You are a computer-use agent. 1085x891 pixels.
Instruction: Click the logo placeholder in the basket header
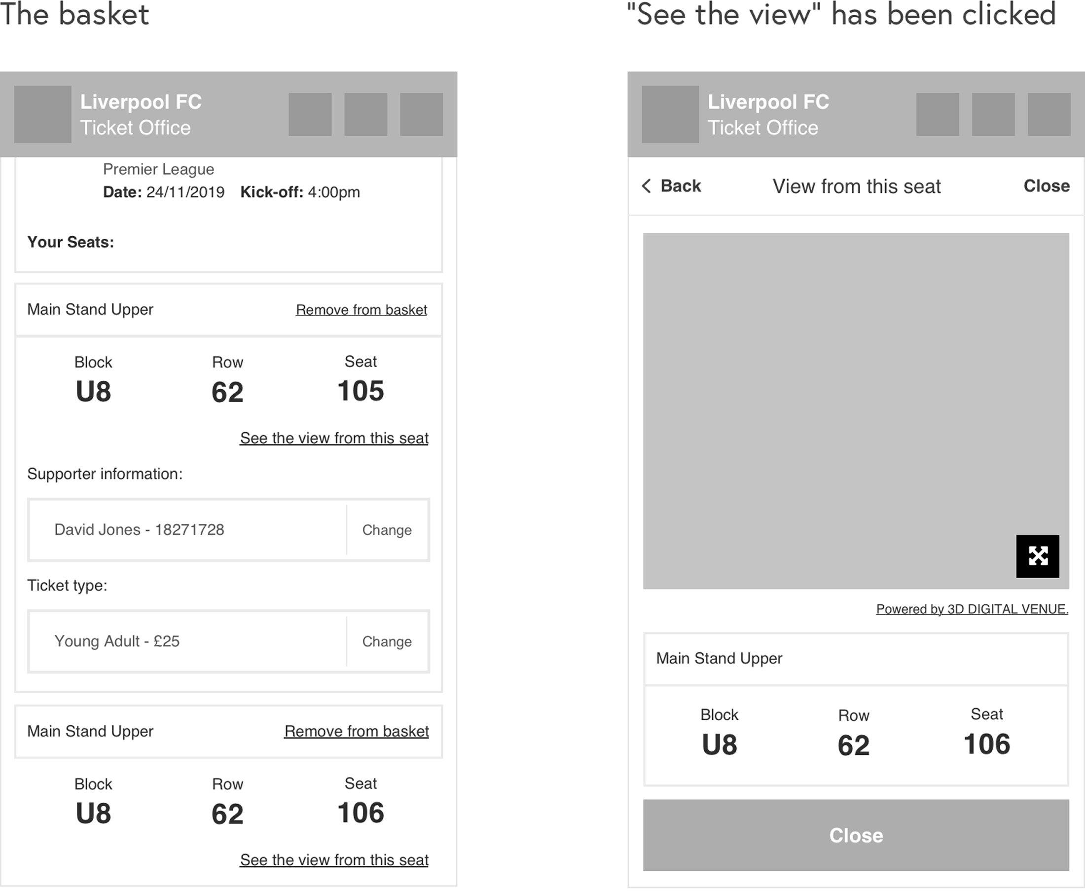(x=42, y=114)
